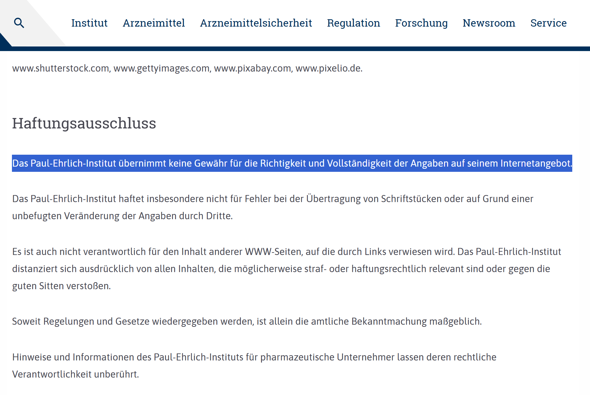Open the Forschung menu
590x395 pixels.
tap(421, 23)
